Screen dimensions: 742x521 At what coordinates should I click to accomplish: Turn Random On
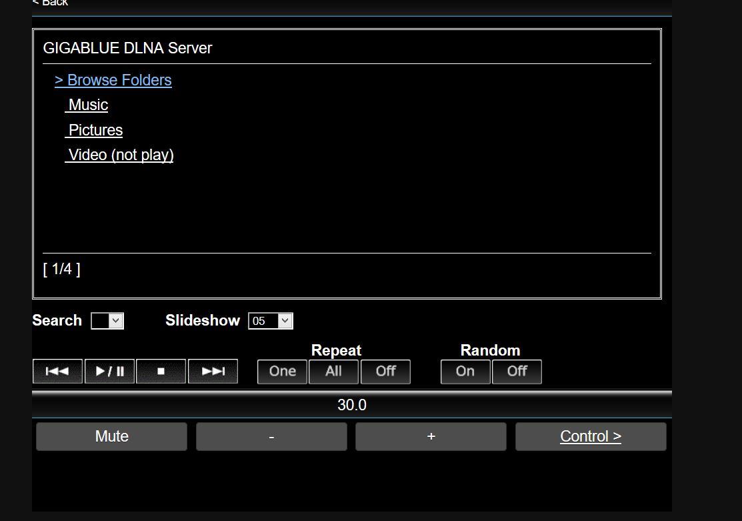coord(465,372)
